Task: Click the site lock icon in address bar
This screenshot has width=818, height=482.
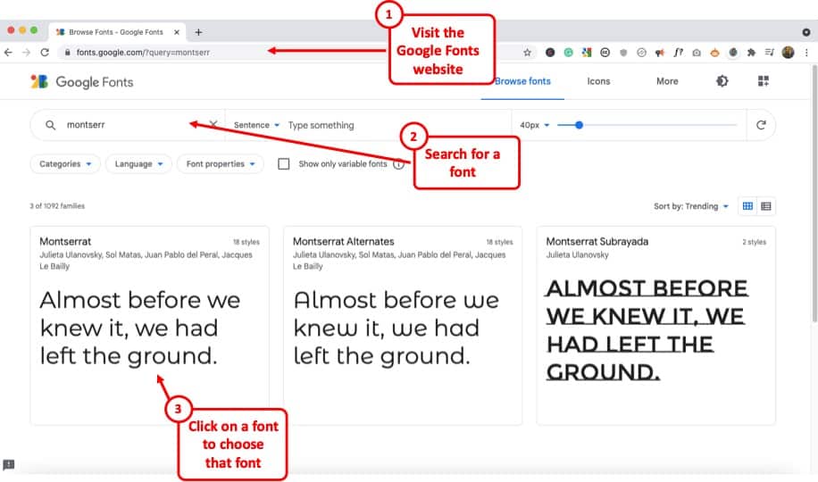Action: point(67,52)
